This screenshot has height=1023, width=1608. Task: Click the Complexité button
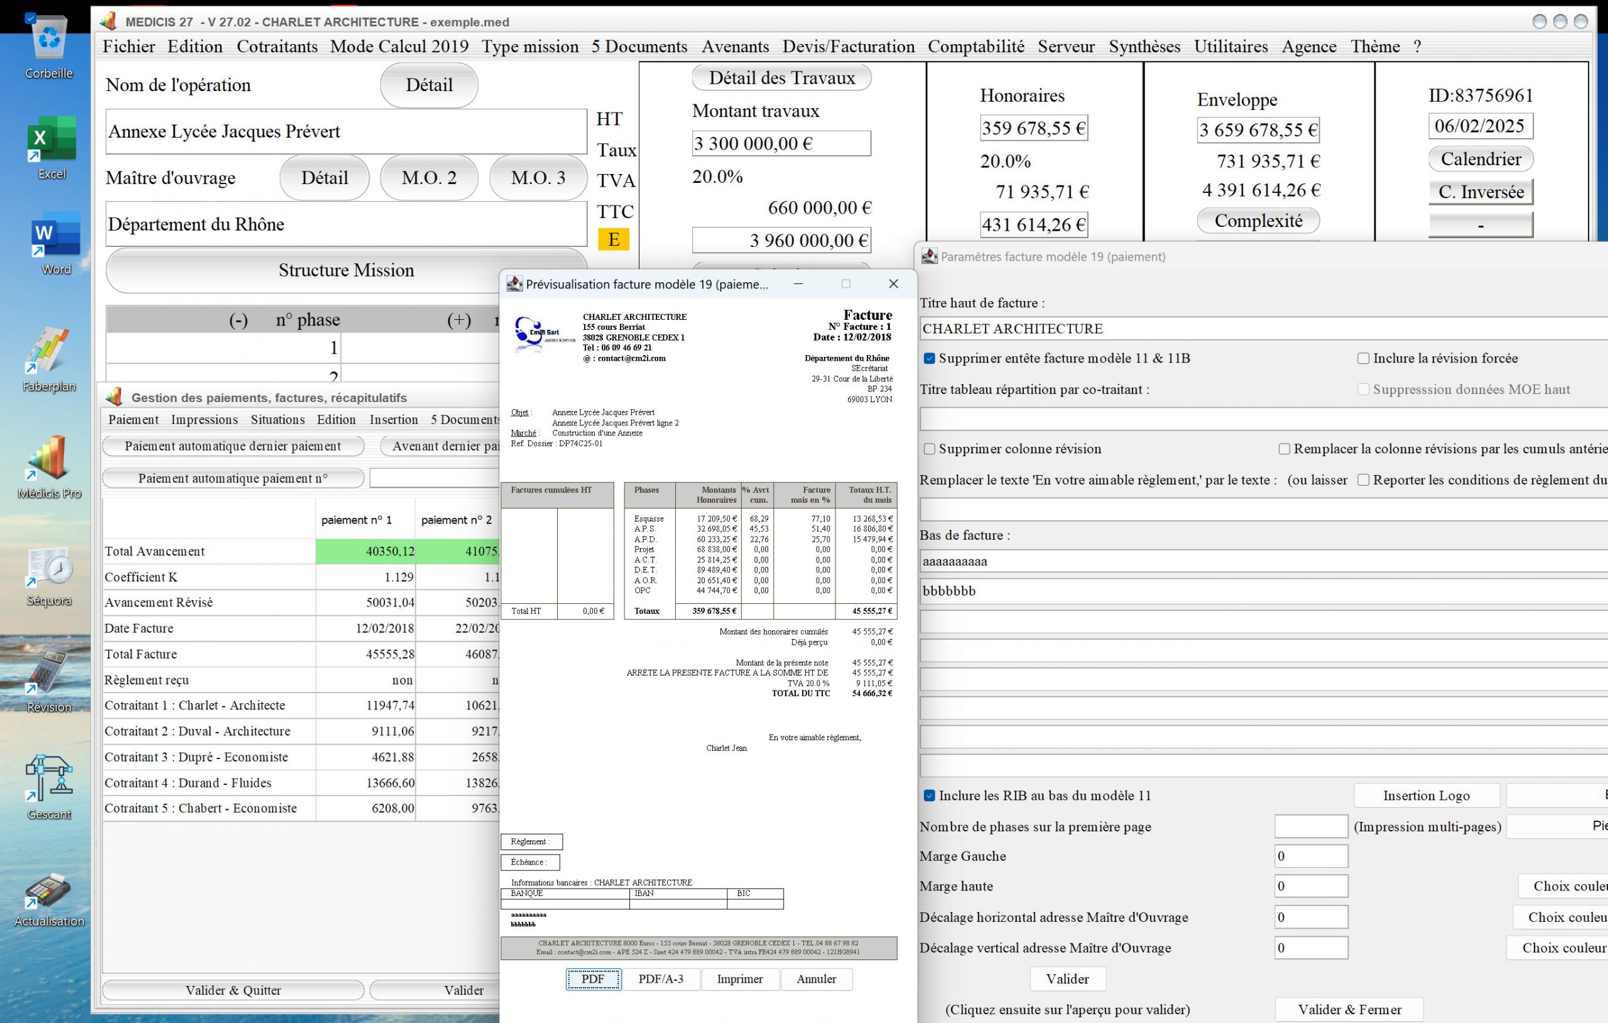tap(1258, 221)
